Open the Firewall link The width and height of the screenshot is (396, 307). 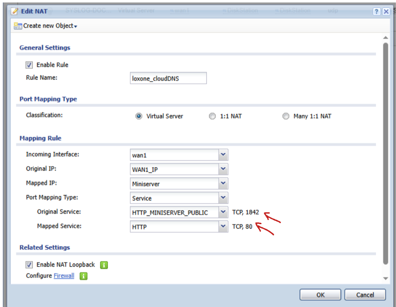coord(64,276)
